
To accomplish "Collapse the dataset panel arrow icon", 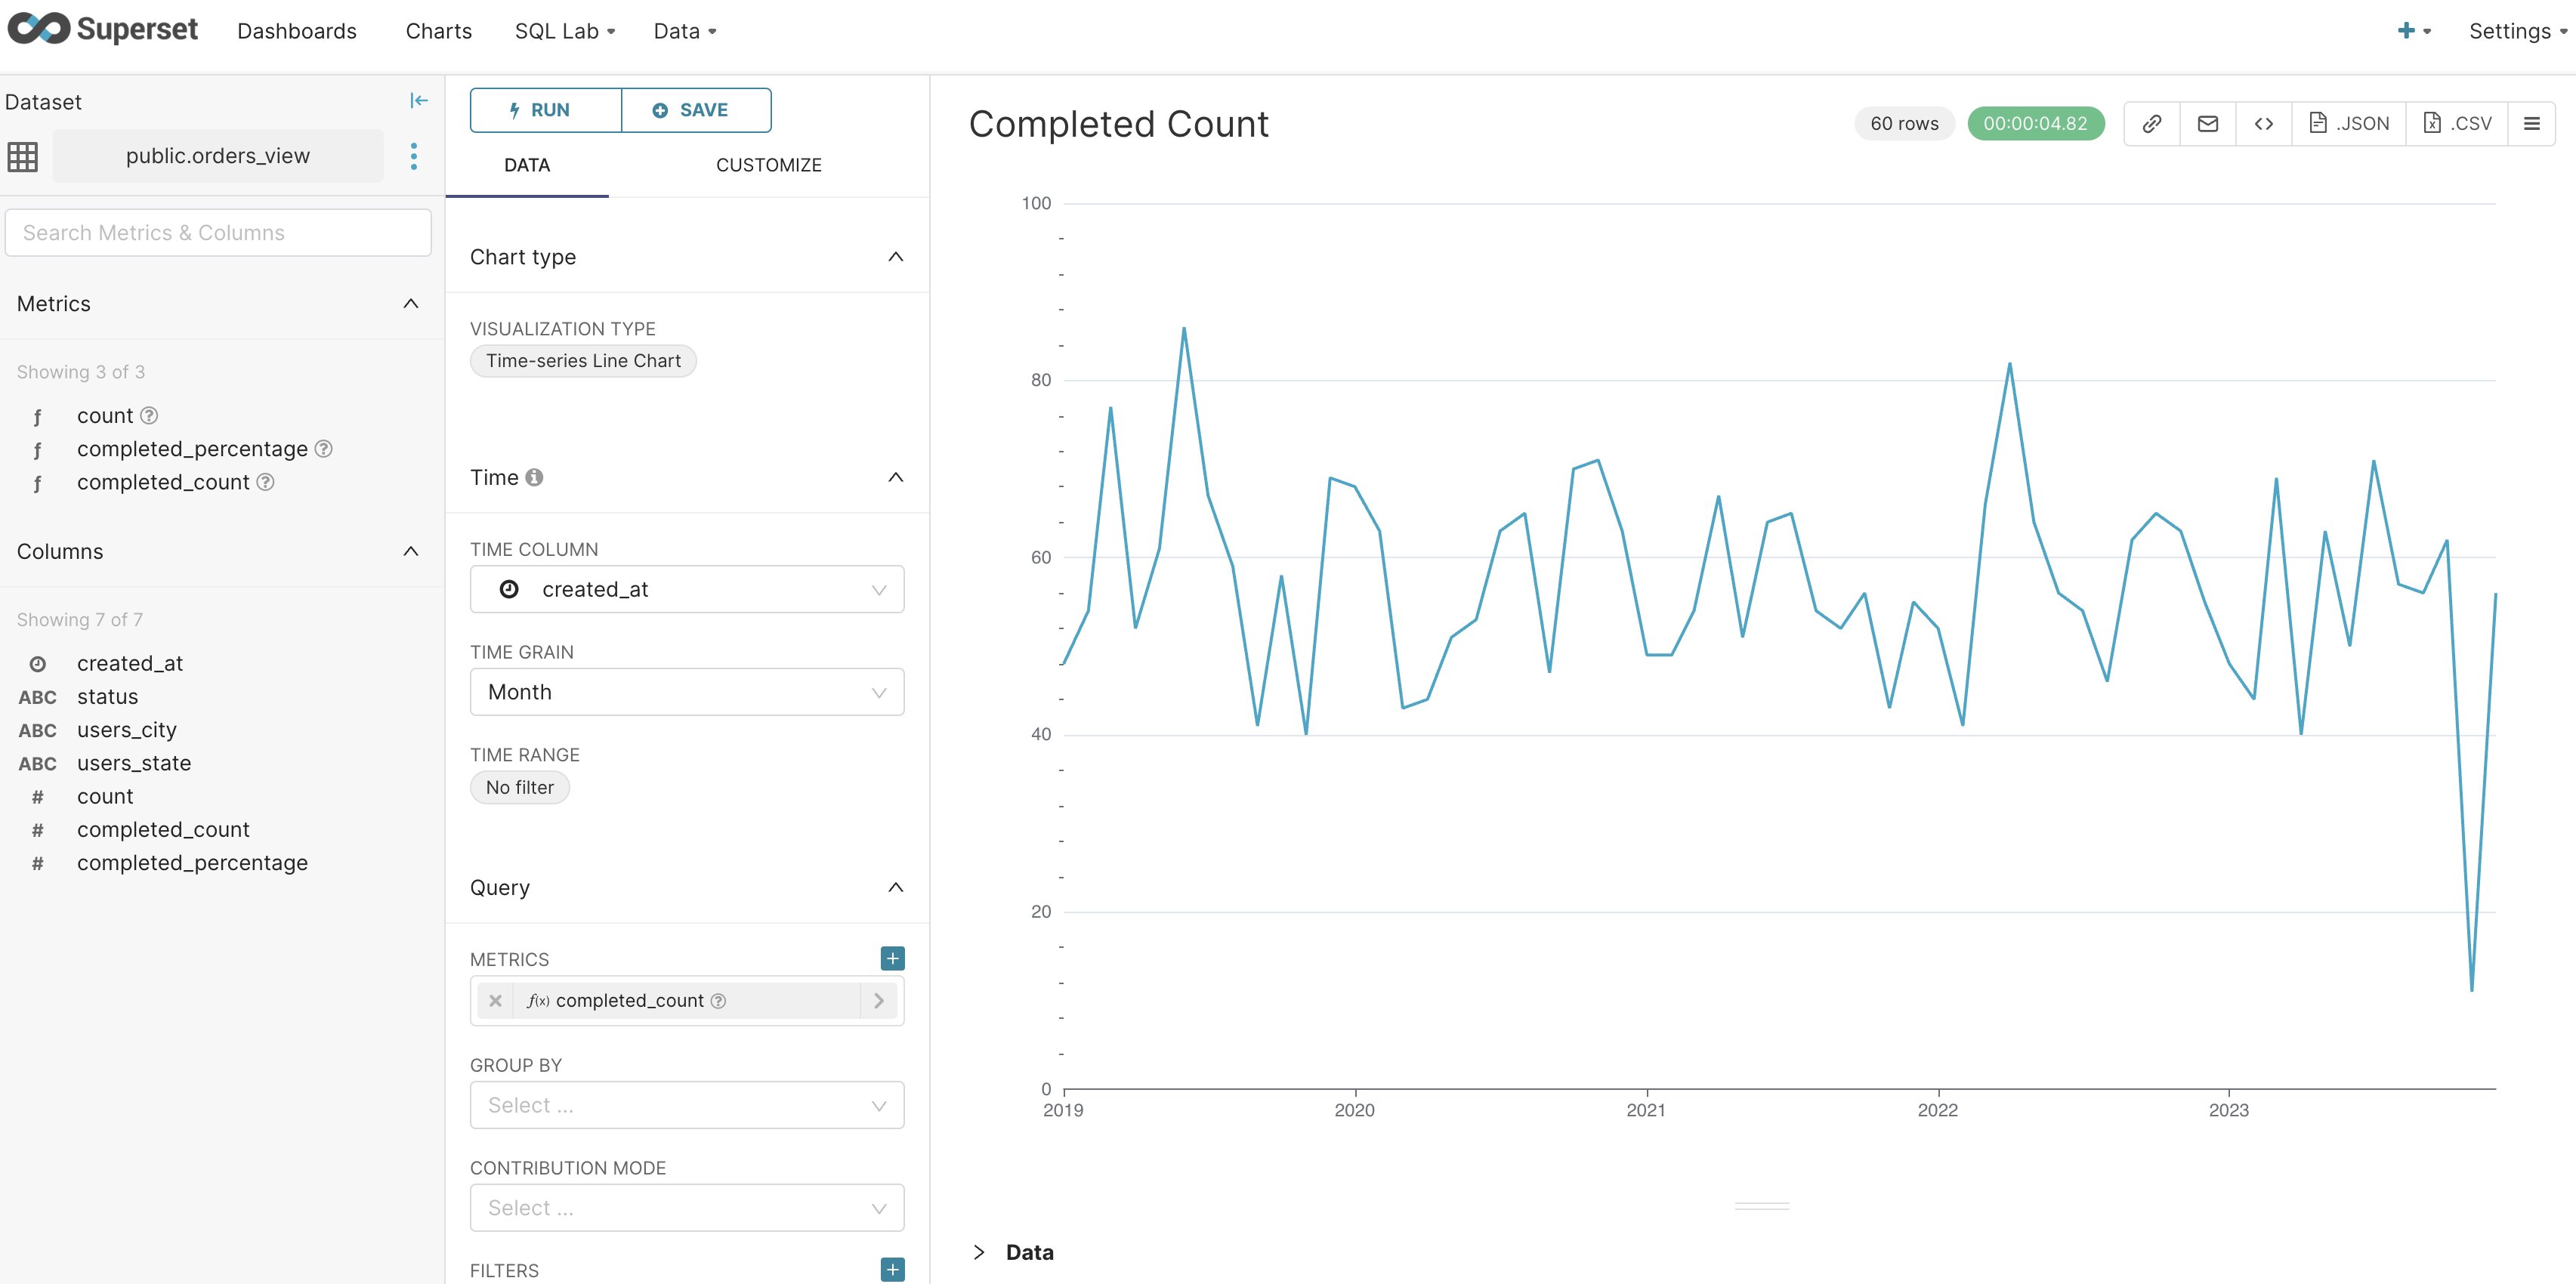I will click(x=419, y=100).
